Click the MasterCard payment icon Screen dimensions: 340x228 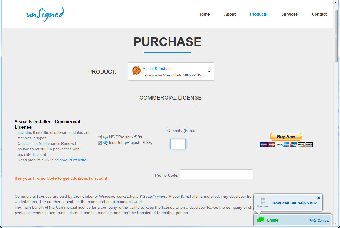(x=272, y=145)
